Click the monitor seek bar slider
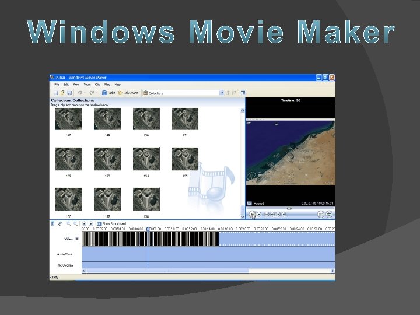Viewport: 420px width, 315px height. pyautogui.click(x=289, y=208)
